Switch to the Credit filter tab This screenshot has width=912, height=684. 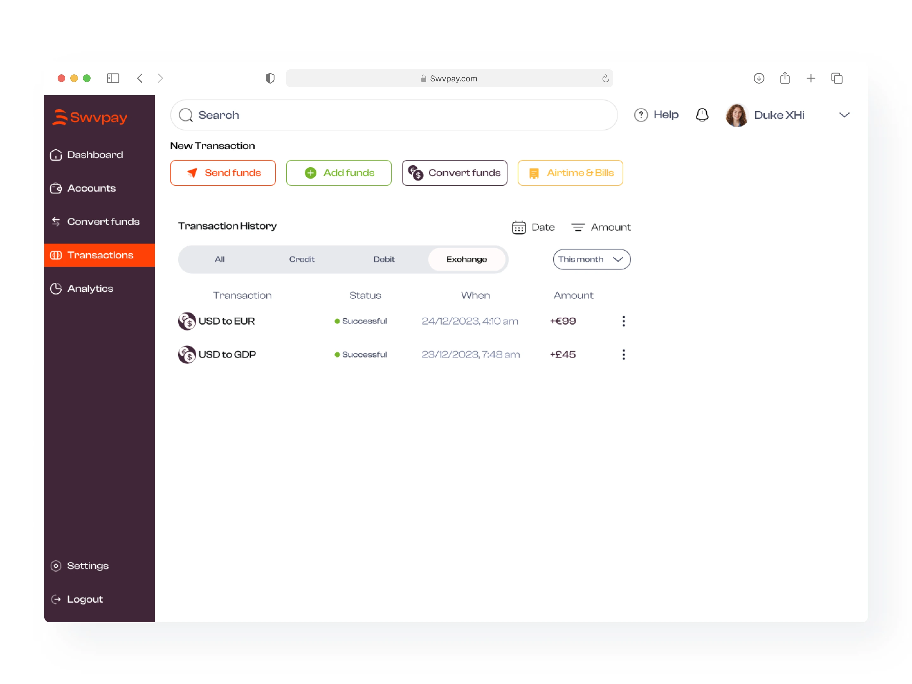coord(301,259)
